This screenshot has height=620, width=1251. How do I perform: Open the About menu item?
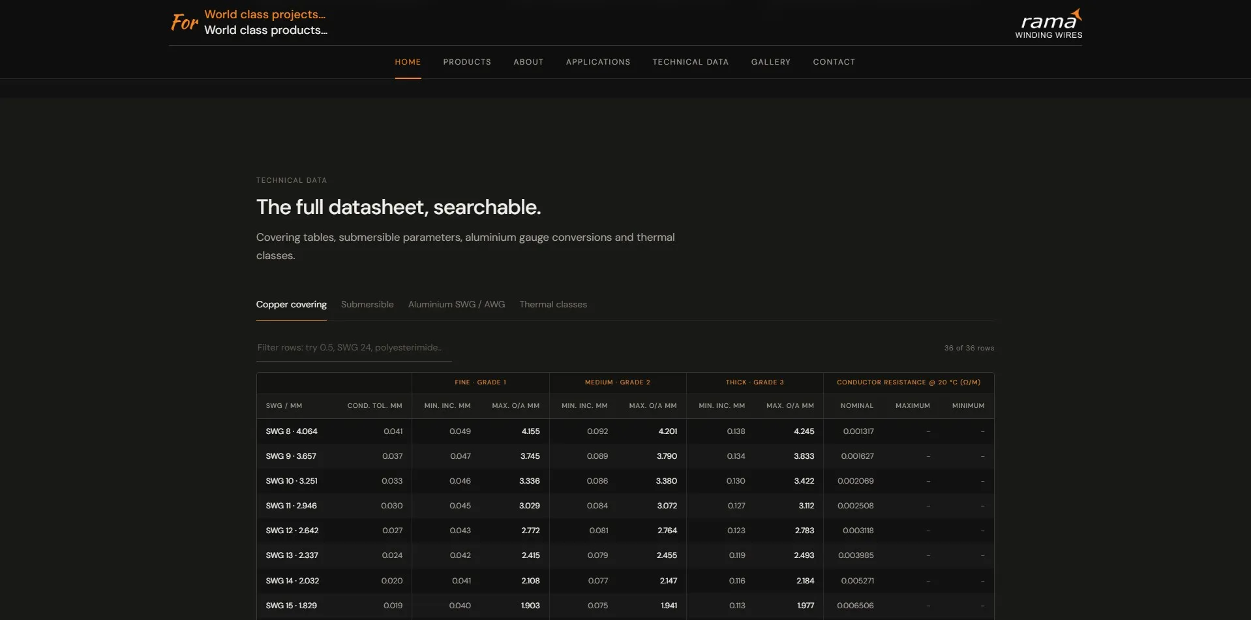click(528, 62)
